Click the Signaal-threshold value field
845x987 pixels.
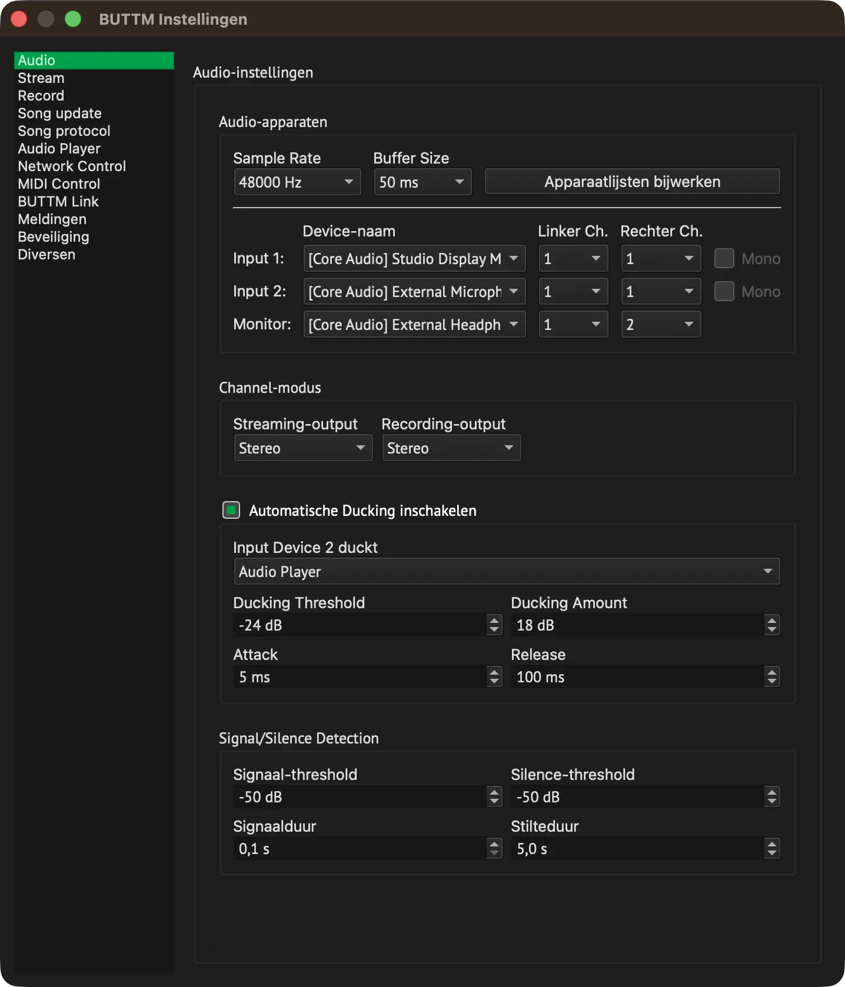pyautogui.click(x=360, y=797)
